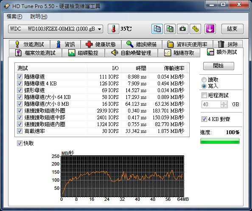Click the 結束 exit button
The height and width of the screenshot is (211, 252).
[232, 29]
